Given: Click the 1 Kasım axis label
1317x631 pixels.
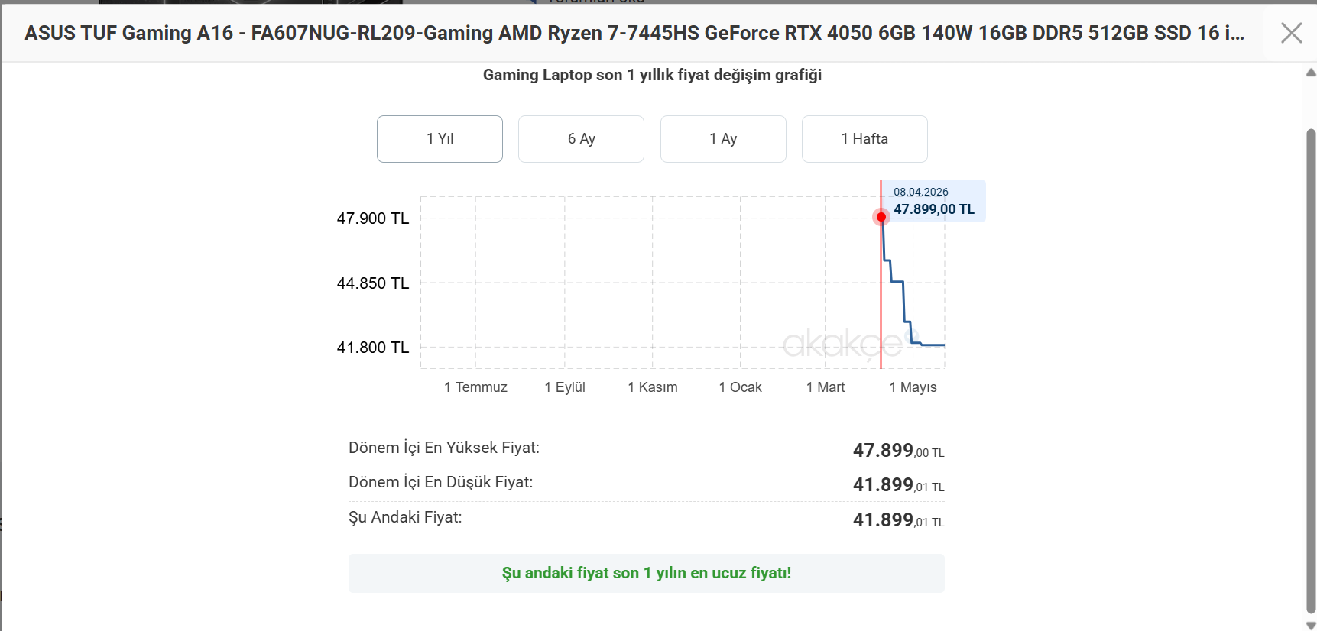Looking at the screenshot, I should point(653,387).
